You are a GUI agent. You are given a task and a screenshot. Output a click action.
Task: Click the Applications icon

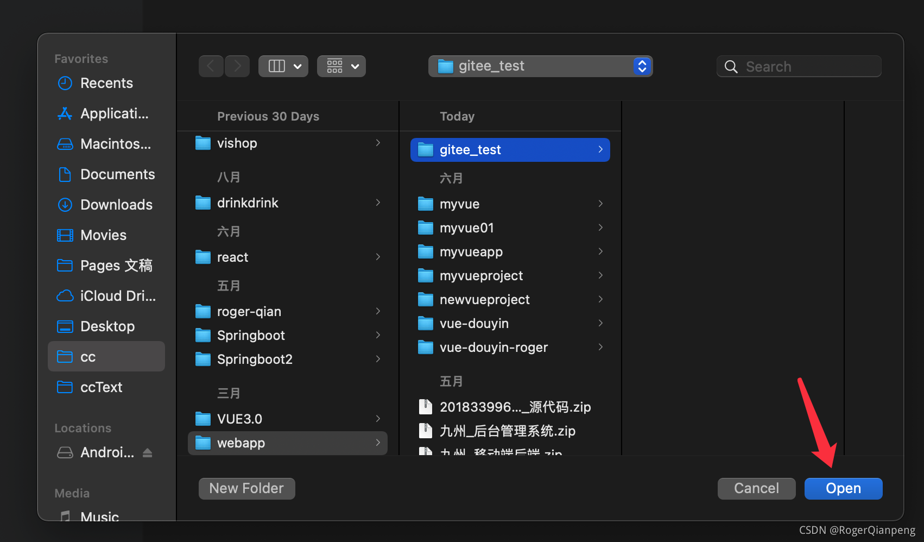[65, 114]
